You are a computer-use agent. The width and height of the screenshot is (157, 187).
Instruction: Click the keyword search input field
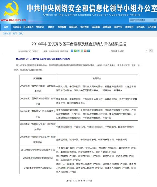(141, 20)
